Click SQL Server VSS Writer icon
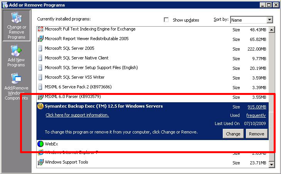Viewport: 281px width, 174px height. click(40, 77)
